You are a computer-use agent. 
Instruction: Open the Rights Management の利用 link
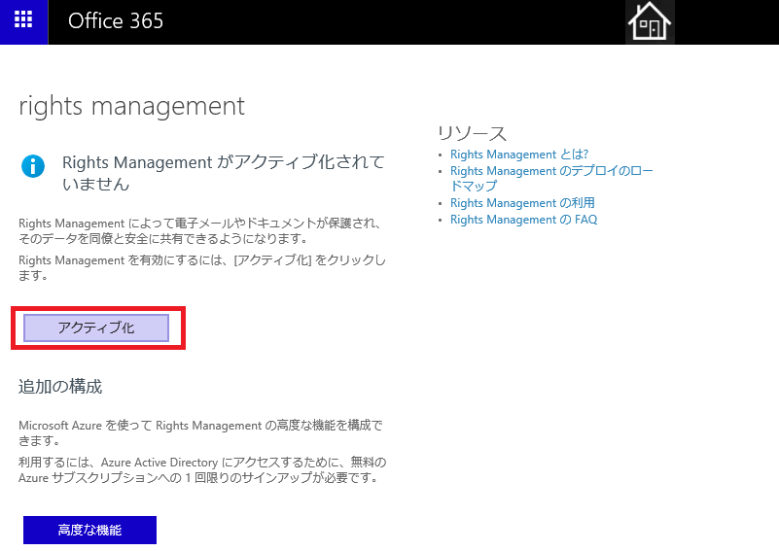click(522, 203)
